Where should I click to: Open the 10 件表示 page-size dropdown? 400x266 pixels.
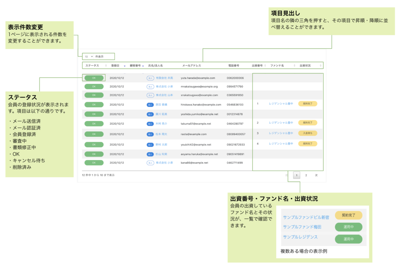(89, 57)
